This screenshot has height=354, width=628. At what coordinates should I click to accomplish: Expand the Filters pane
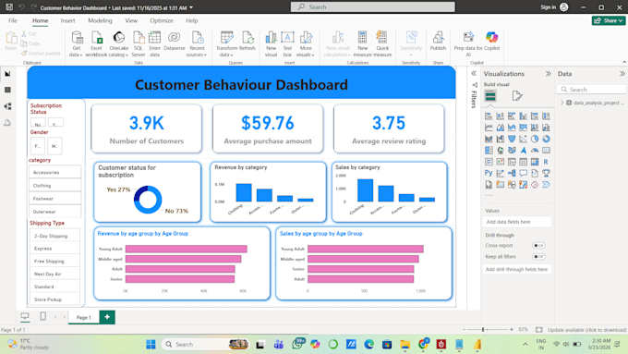click(474, 74)
